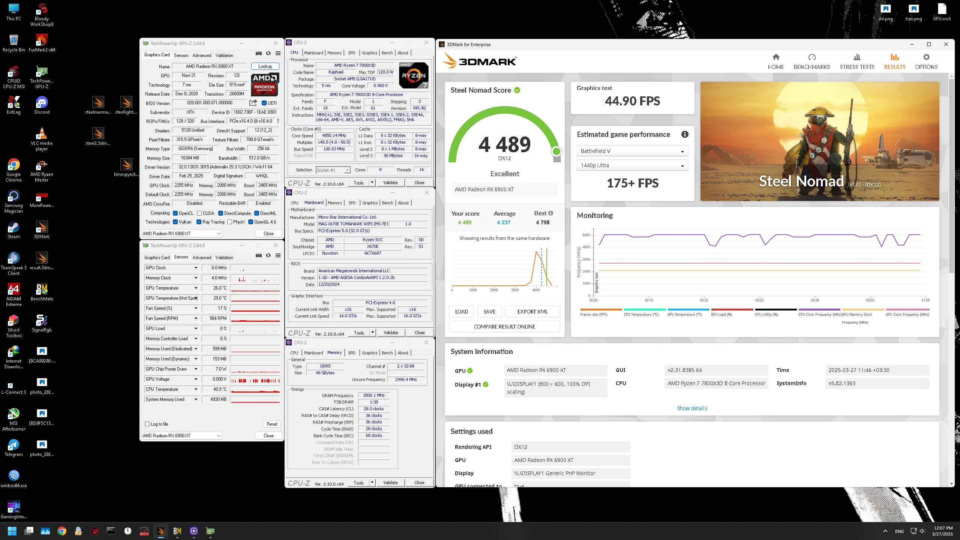
Task: Open the 3DMark OPTIONS gear
Action: coord(926,61)
